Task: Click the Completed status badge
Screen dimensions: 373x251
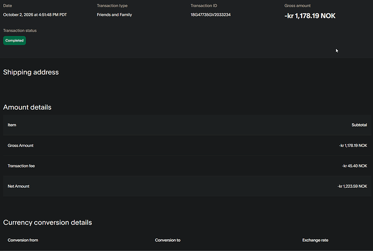Action: coord(15,40)
